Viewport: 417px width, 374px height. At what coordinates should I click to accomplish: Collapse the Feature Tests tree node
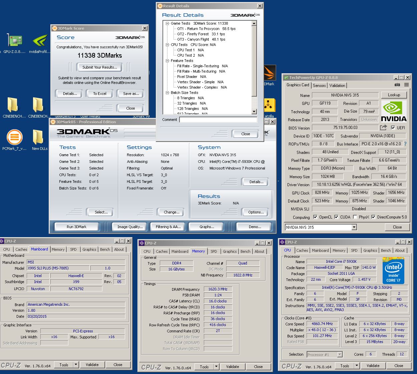coord(167,61)
